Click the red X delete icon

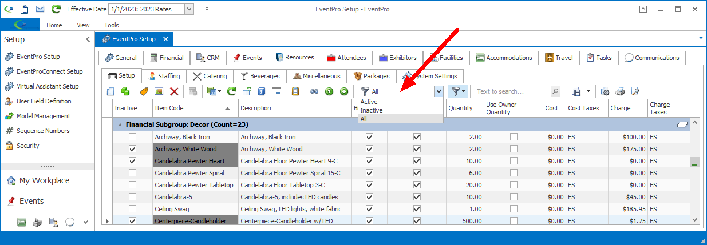(x=174, y=91)
